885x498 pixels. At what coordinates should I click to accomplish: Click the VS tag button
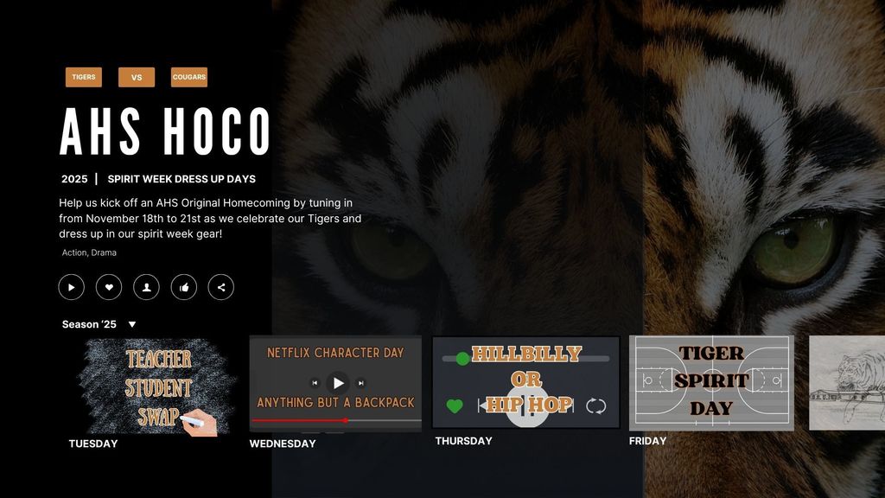click(137, 77)
